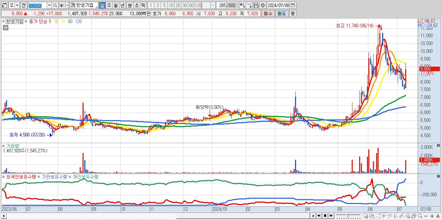Click the 한성기업 chart legend label

(x=15, y=21)
